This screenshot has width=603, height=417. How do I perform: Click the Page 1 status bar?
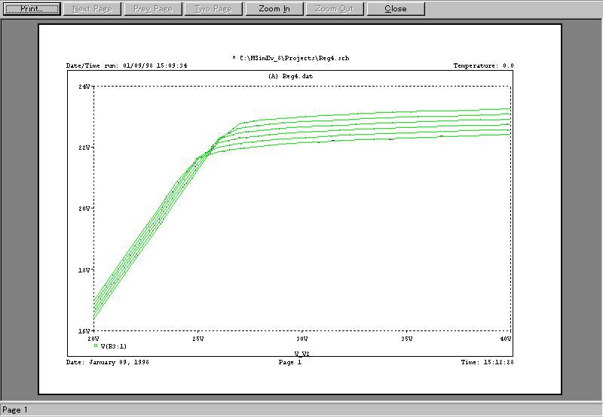coord(15,410)
